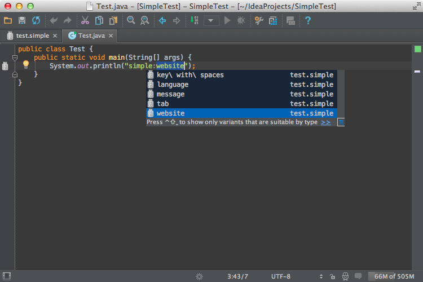Collapse the main method fold marker
Image resolution: width=423 pixels, height=282 pixels.
click(x=15, y=58)
